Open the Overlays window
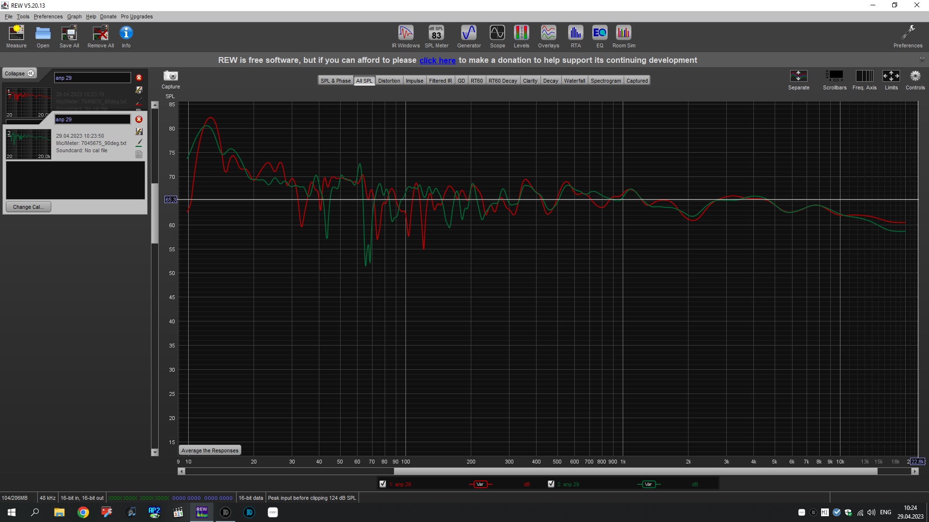This screenshot has width=929, height=522. pyautogui.click(x=548, y=37)
